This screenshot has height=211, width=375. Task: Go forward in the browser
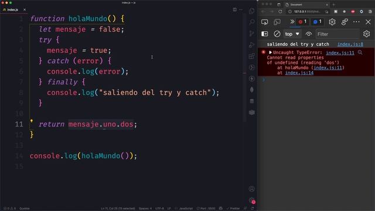coord(272,12)
